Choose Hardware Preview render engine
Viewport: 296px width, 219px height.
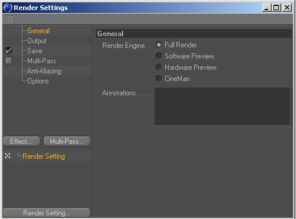(x=159, y=67)
